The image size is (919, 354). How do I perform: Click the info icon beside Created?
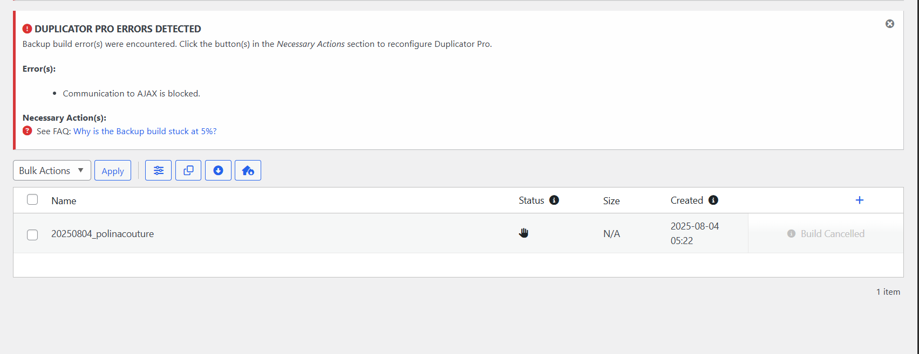click(713, 200)
